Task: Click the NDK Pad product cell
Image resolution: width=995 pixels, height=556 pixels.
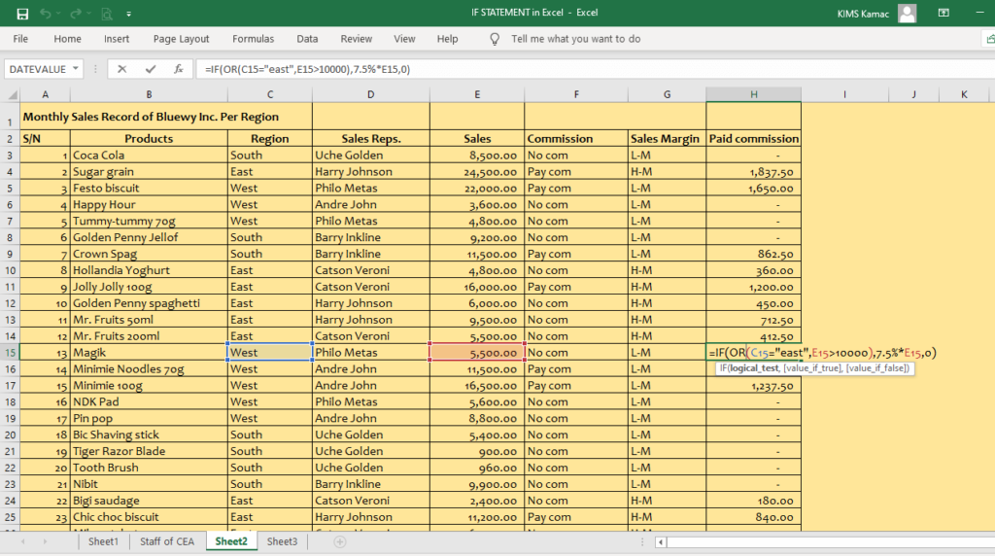Action: pyautogui.click(x=149, y=401)
